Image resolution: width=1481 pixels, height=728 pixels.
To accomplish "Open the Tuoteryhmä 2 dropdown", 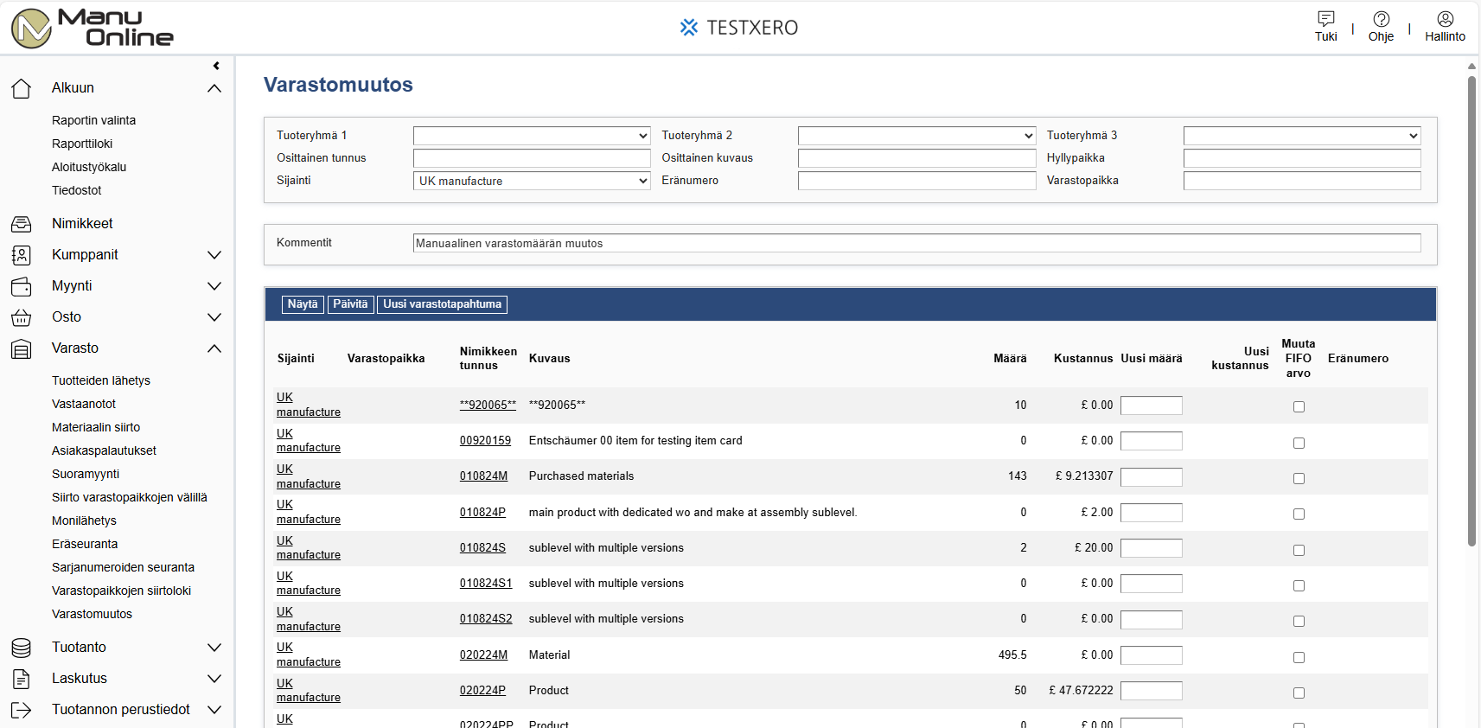I will coord(916,136).
